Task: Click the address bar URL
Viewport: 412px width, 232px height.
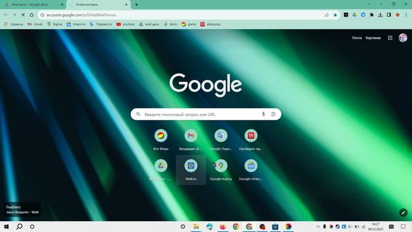Action: pos(82,15)
